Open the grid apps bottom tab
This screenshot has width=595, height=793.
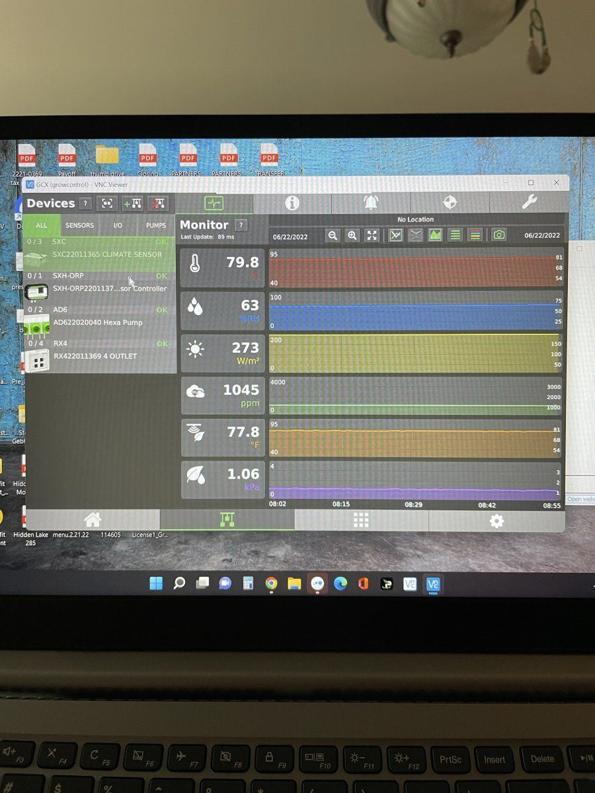(361, 520)
